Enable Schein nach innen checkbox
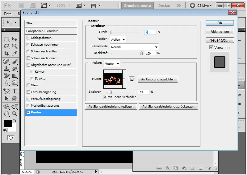Viewport: 247px width, 175px height. [x=28, y=58]
